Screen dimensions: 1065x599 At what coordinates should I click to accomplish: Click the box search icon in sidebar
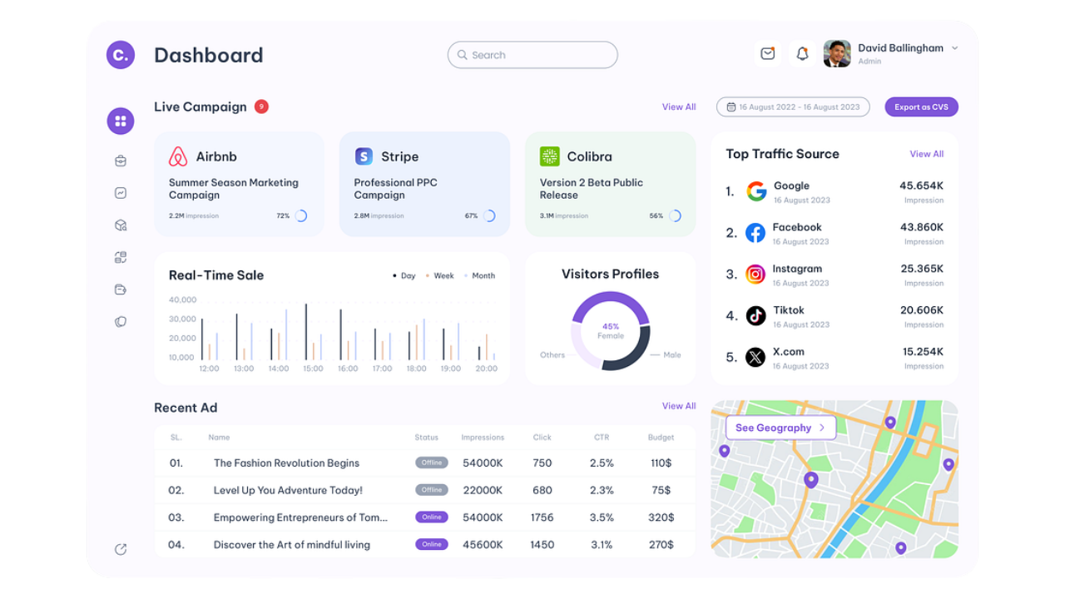tap(121, 225)
